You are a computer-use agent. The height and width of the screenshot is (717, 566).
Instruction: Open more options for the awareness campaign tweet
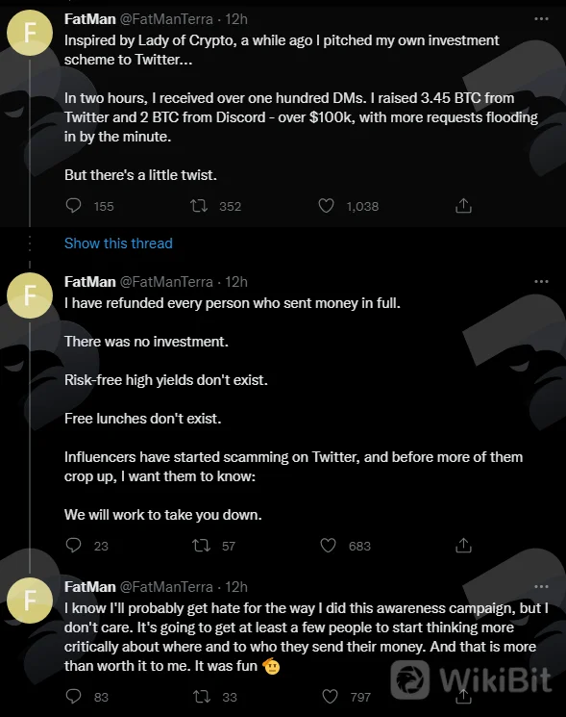541,586
